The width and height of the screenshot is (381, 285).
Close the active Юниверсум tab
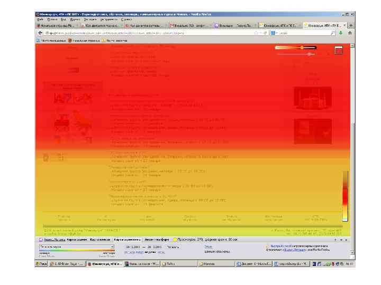point(344,25)
